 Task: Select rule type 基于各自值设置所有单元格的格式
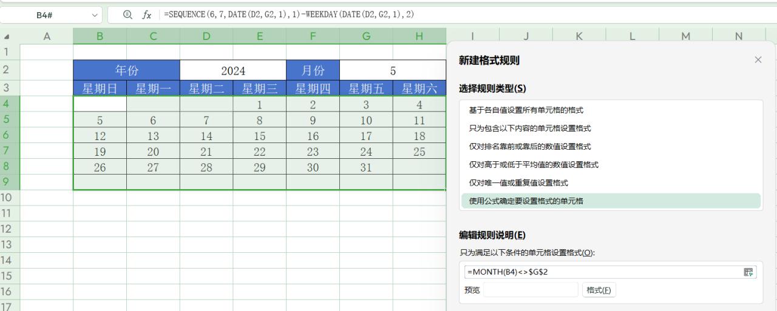tap(611, 110)
